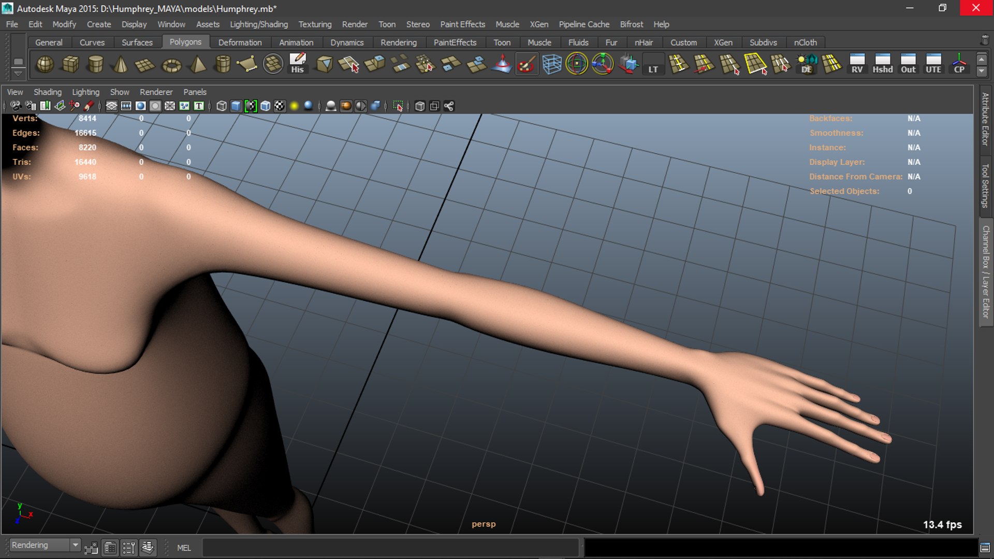Switch to the Surfaces shelf tab

137,42
